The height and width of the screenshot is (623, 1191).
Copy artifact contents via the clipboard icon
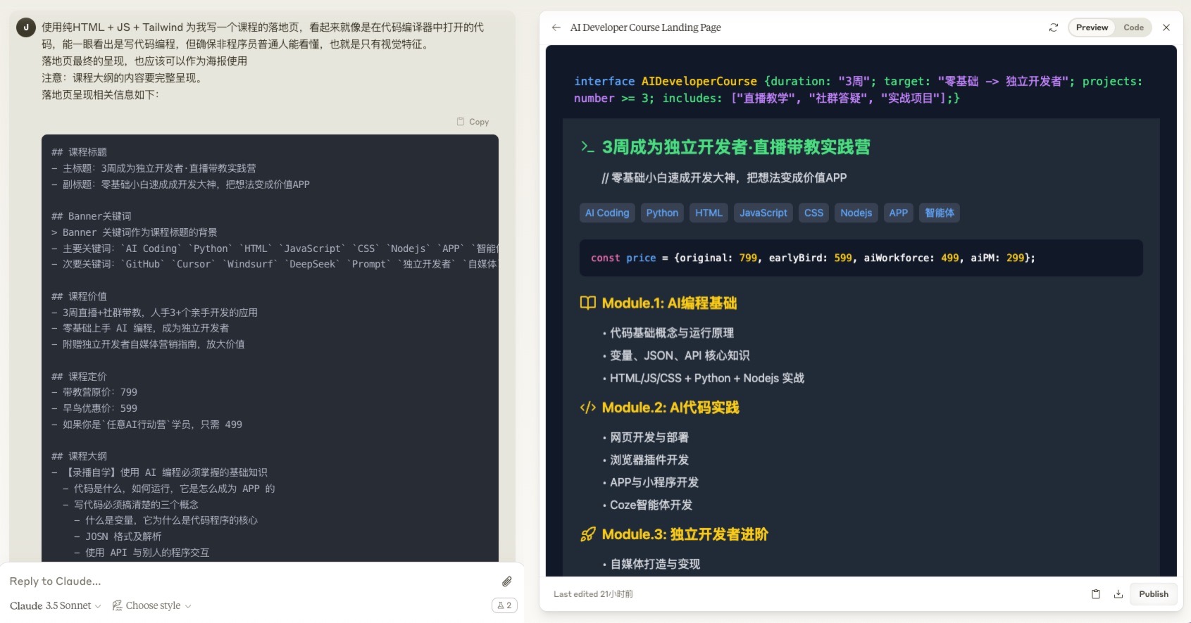click(x=1096, y=594)
